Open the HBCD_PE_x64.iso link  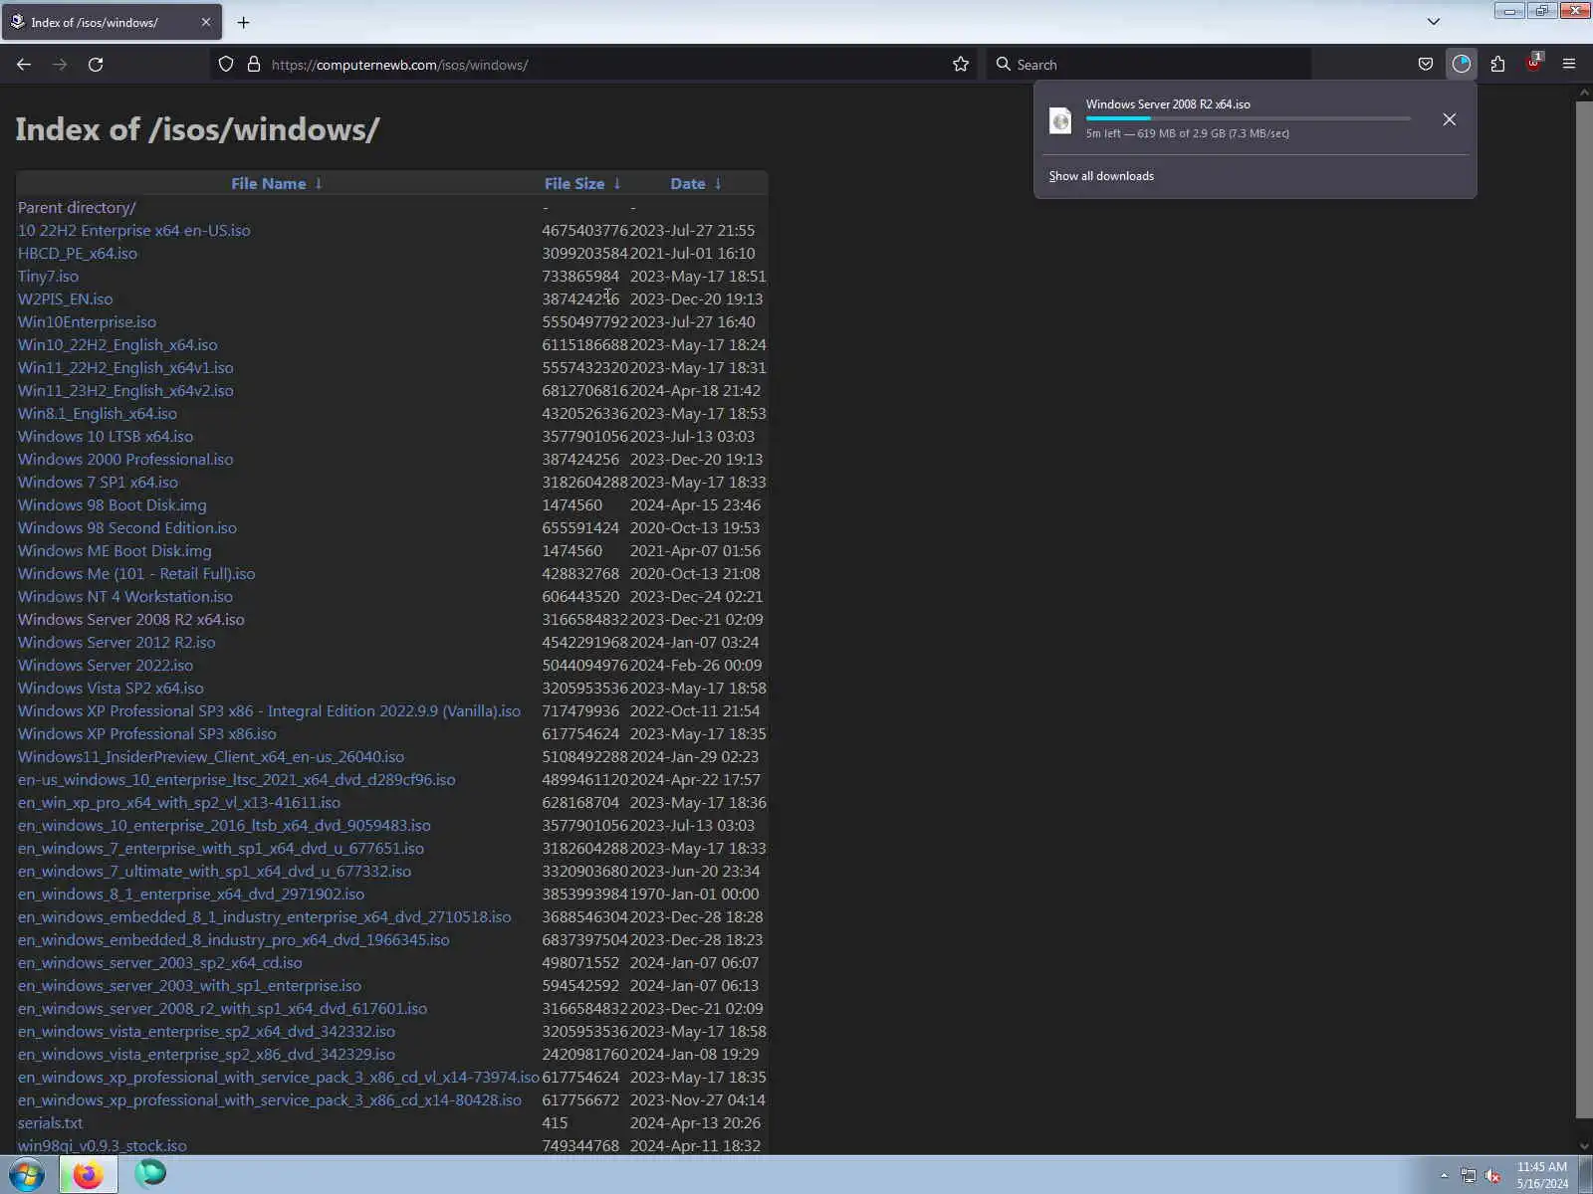click(x=78, y=254)
